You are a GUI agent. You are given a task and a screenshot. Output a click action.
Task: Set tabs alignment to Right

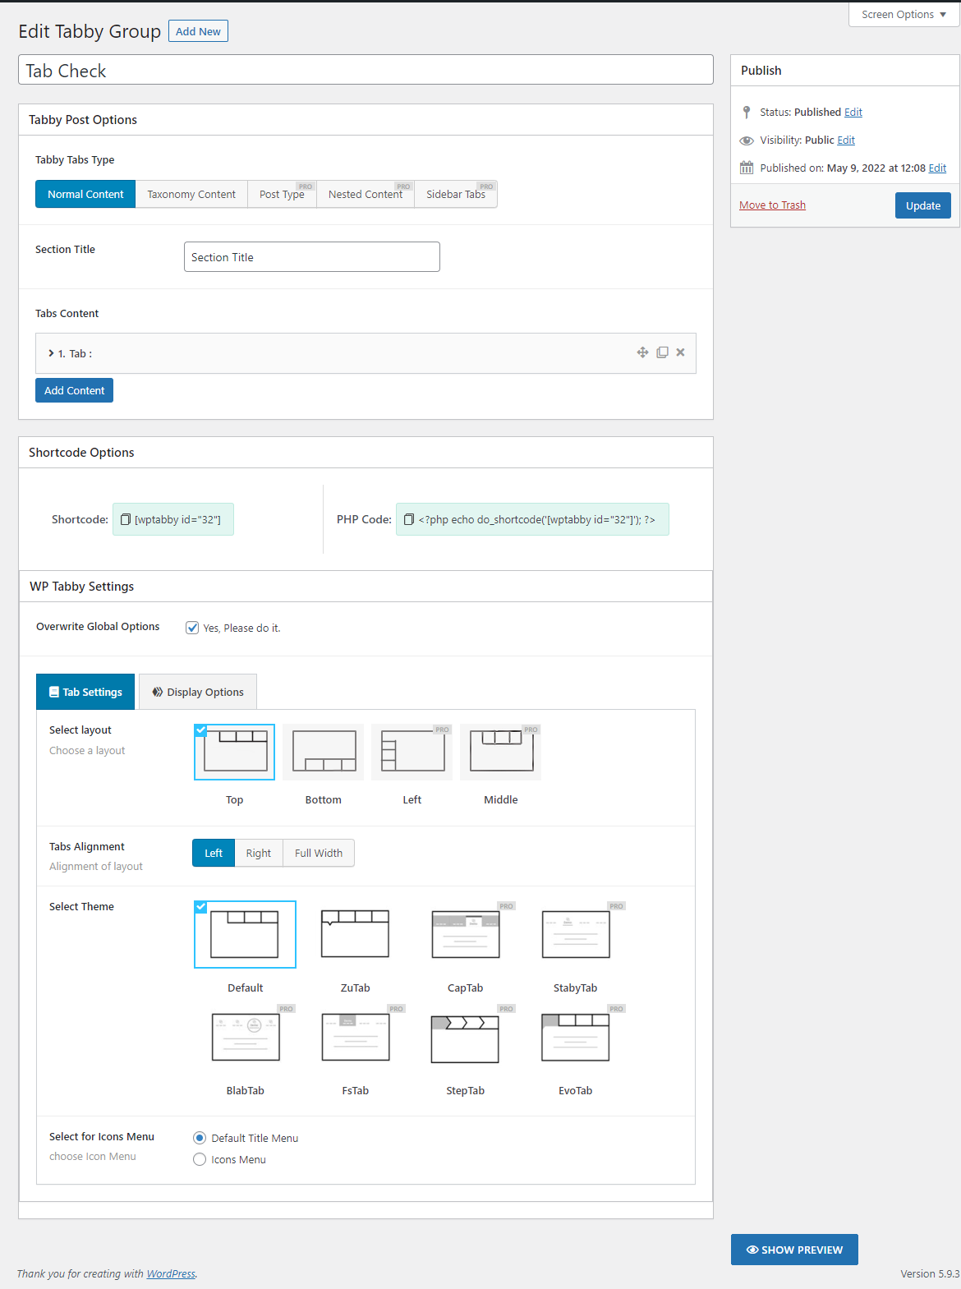coord(259,853)
